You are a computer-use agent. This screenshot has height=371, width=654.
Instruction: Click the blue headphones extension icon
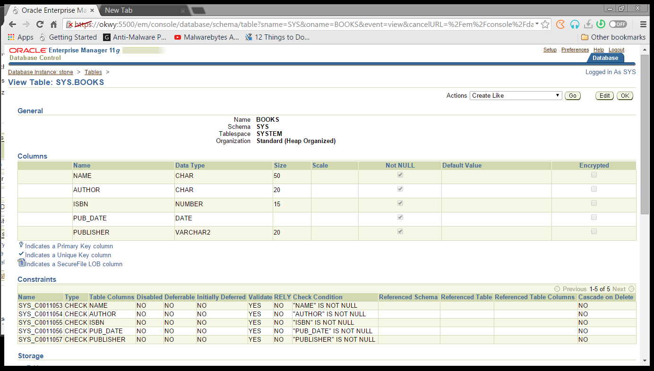(575, 24)
